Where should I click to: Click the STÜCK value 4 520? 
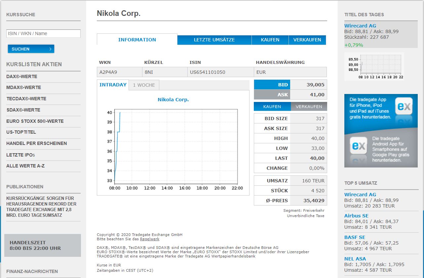pyautogui.click(x=318, y=191)
